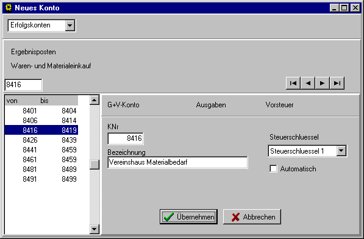
Task: Jump to the first record
Action: click(293, 83)
